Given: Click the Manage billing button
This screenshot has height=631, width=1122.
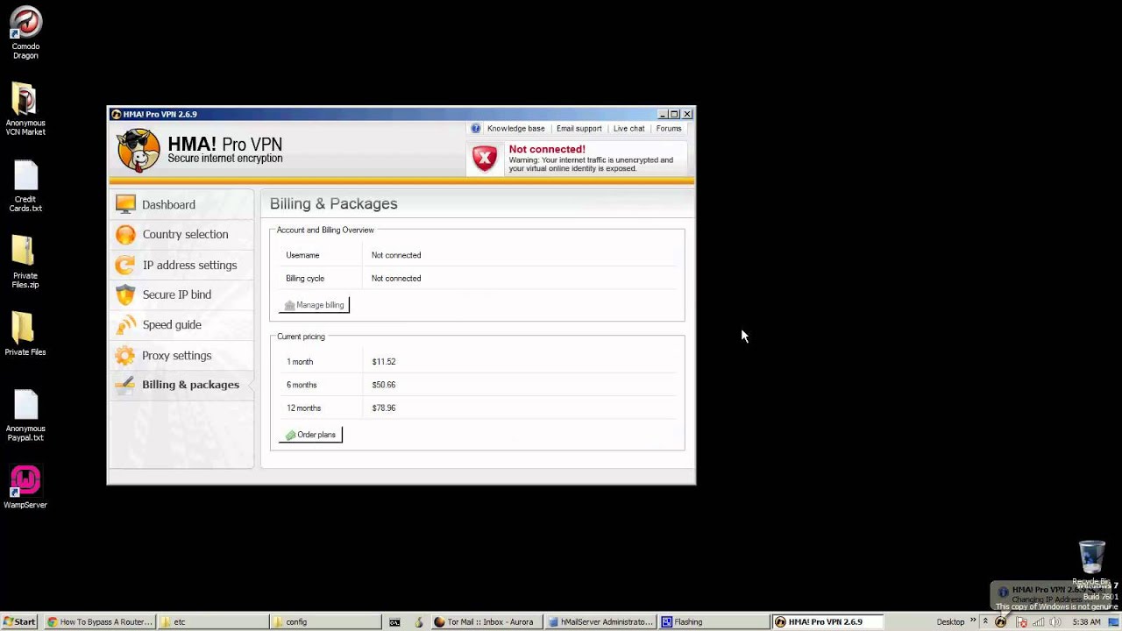Looking at the screenshot, I should click(x=314, y=305).
